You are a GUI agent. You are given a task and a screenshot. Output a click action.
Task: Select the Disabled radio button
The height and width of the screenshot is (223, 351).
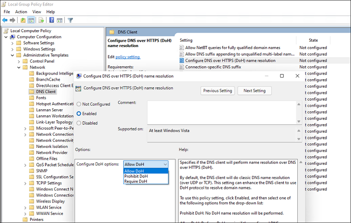click(79, 123)
